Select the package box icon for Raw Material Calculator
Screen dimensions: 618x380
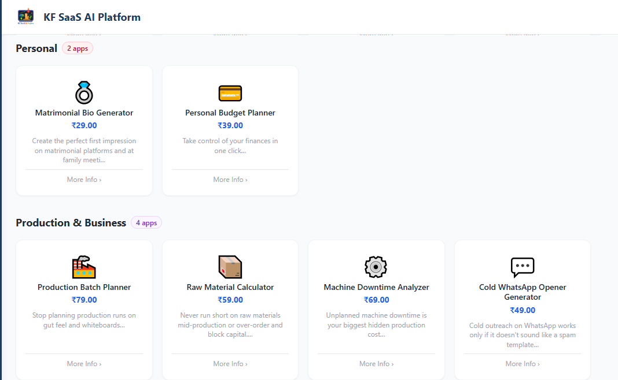point(230,267)
